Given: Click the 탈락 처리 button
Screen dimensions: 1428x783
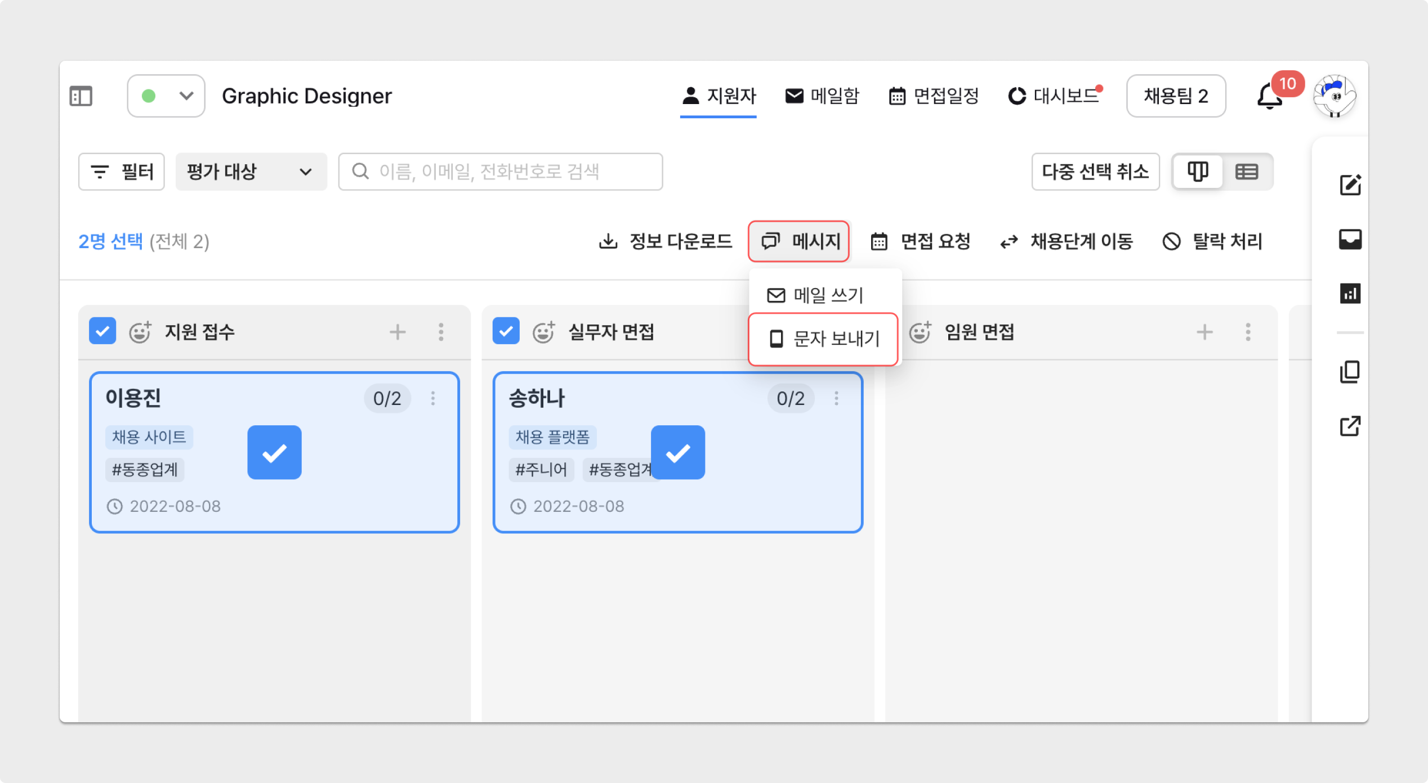Looking at the screenshot, I should (x=1212, y=241).
